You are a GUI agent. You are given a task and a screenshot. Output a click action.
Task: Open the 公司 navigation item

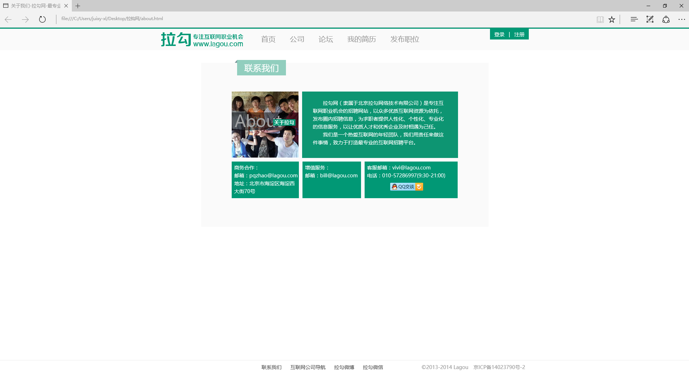[x=297, y=39]
